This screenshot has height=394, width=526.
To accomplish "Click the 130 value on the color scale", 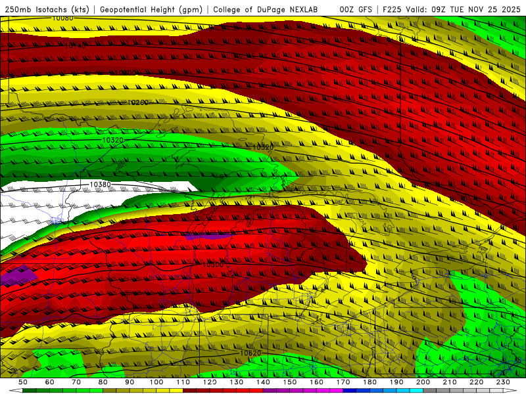I will point(237,382).
